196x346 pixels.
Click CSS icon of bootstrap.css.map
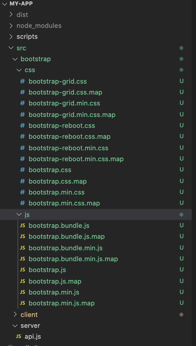(x=22, y=181)
